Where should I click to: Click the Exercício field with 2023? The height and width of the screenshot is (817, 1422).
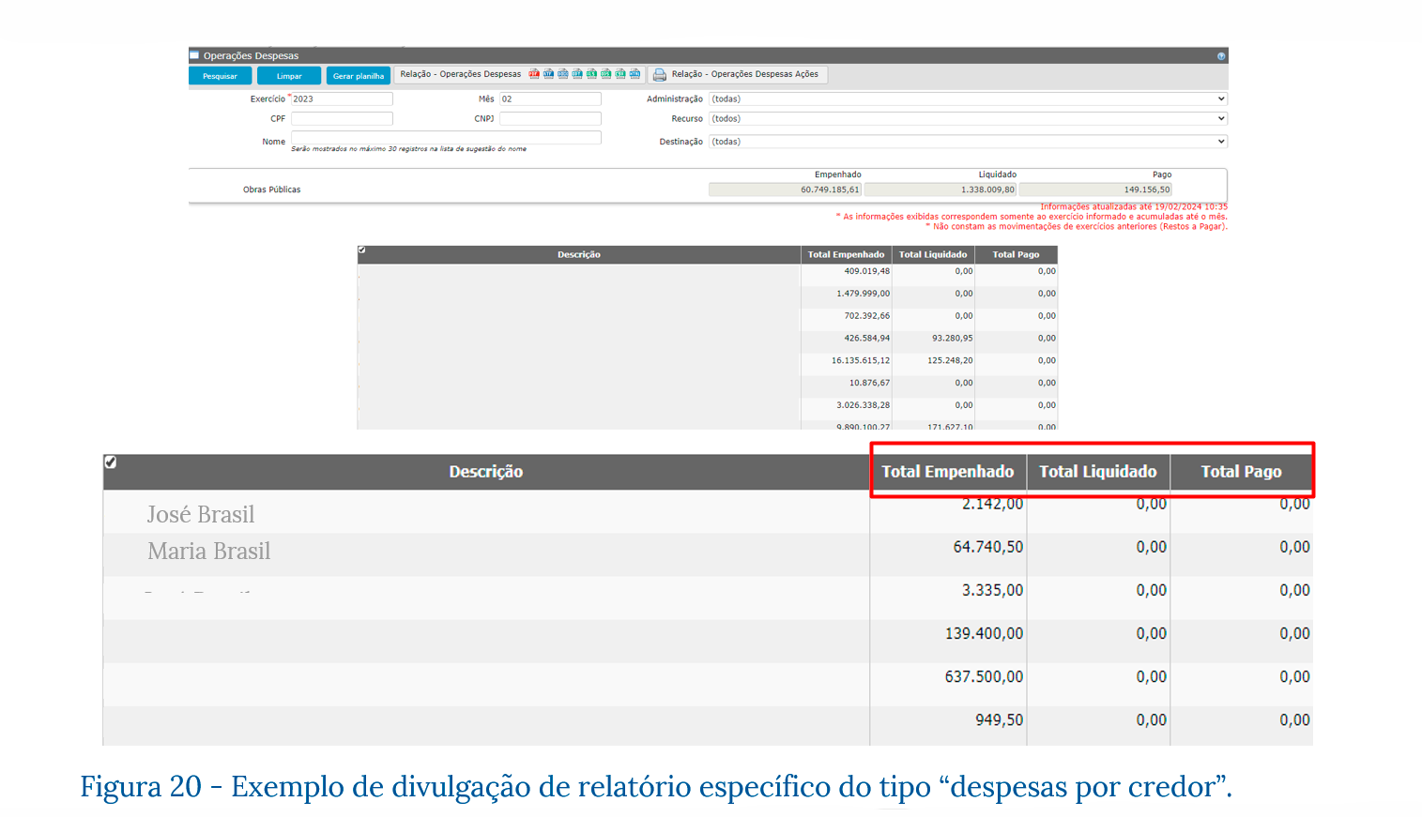pyautogui.click(x=342, y=98)
